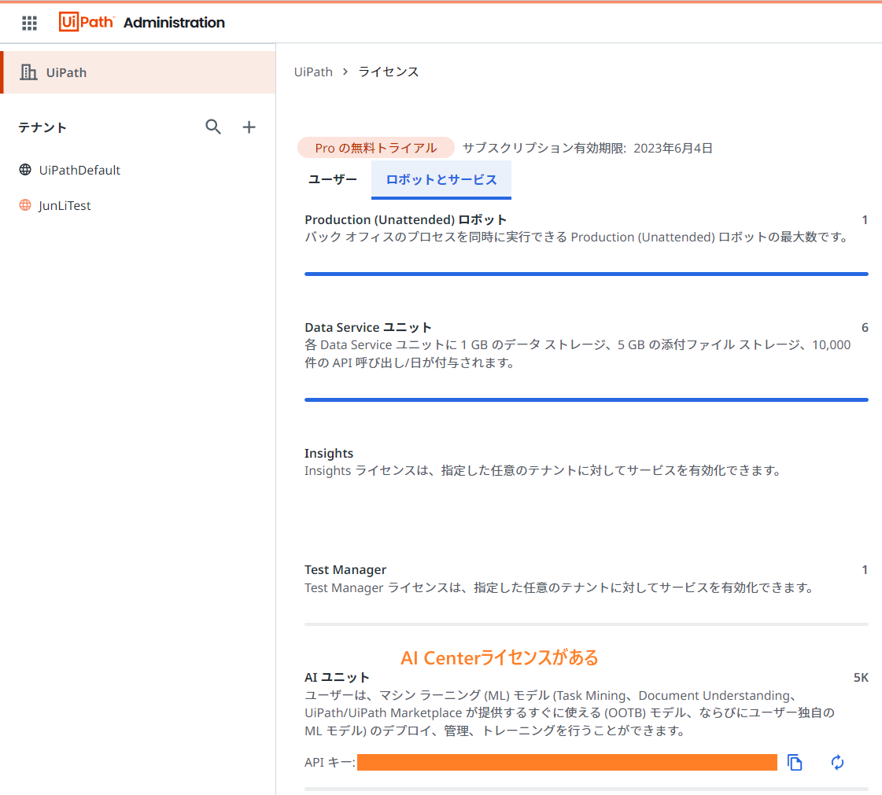882x795 pixels.
Task: Open the tenant search magnifier
Action: 213,127
